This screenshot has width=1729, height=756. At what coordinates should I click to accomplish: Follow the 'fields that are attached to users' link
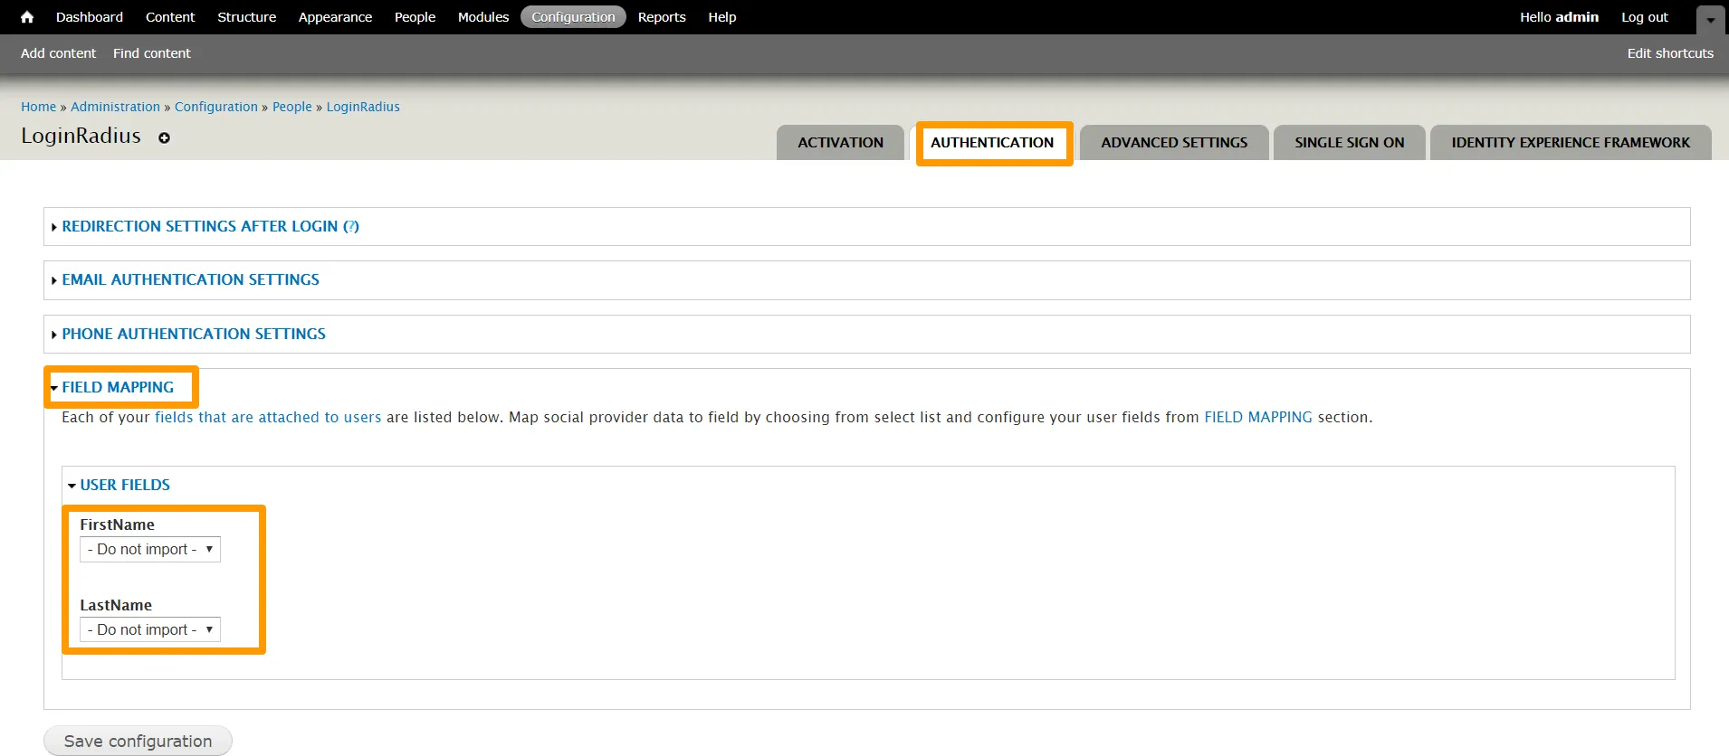point(268,418)
